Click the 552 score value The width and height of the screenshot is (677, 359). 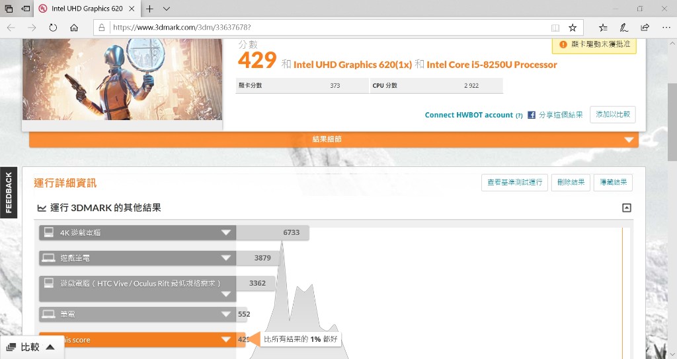coord(244,314)
